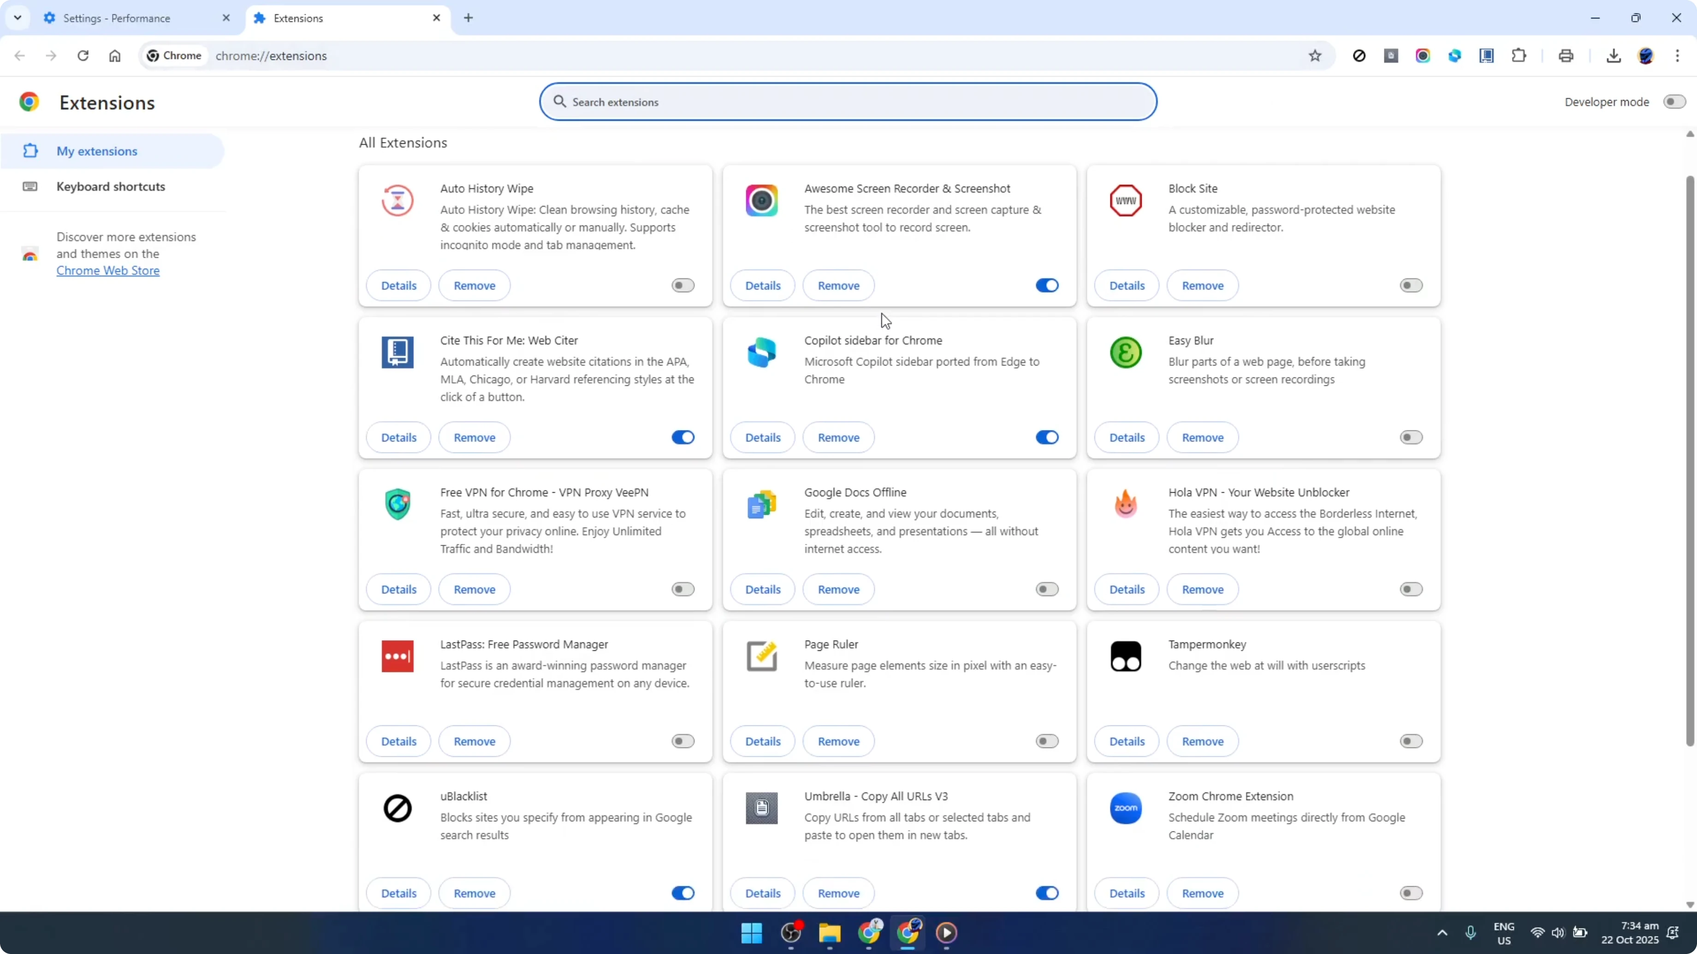Open File Explorer from the taskbar
Viewport: 1697px width, 954px height.
[x=830, y=933]
